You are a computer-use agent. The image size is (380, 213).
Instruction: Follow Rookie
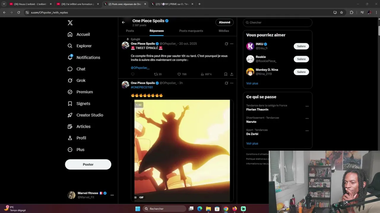click(x=301, y=59)
